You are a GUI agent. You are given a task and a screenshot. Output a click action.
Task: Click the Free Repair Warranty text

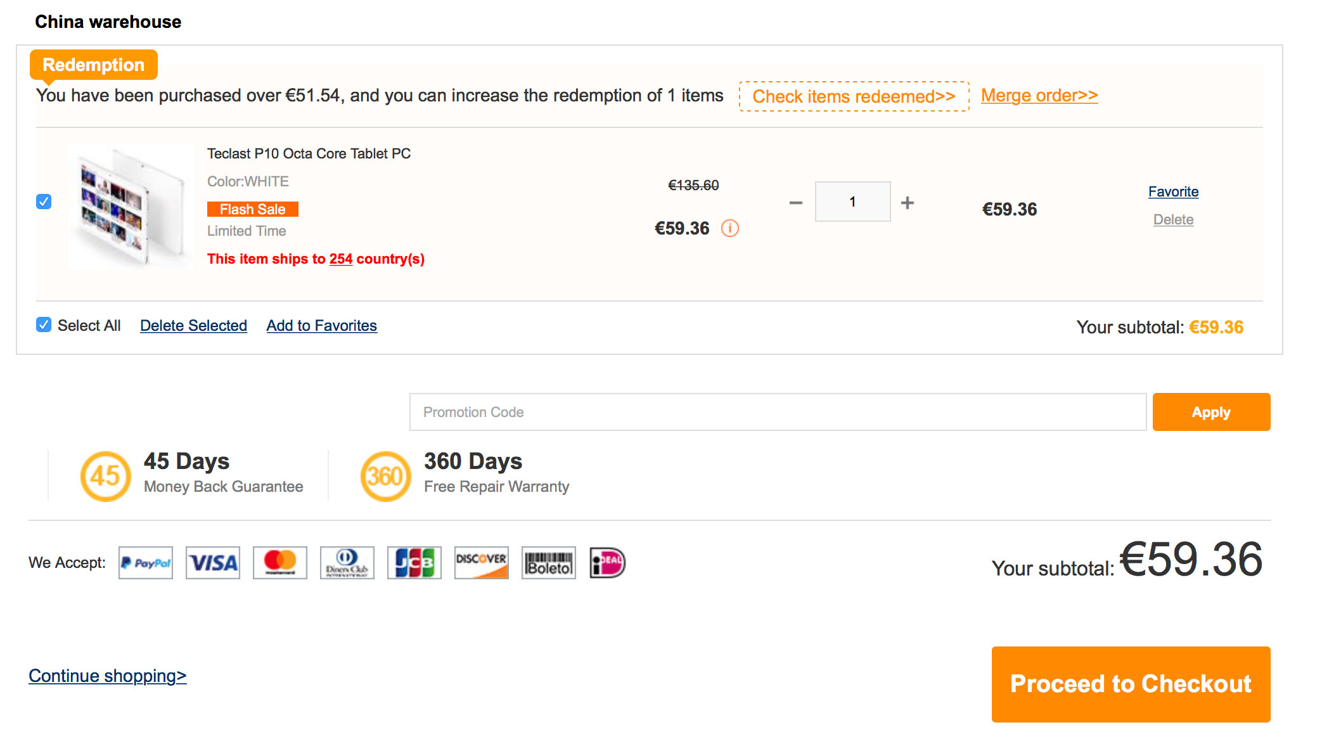(x=496, y=486)
